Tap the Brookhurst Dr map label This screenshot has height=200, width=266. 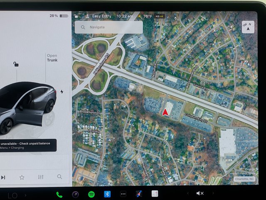point(90,112)
